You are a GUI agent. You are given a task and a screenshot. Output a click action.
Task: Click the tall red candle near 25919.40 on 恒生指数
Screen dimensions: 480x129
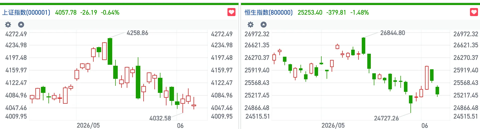coord(427,78)
